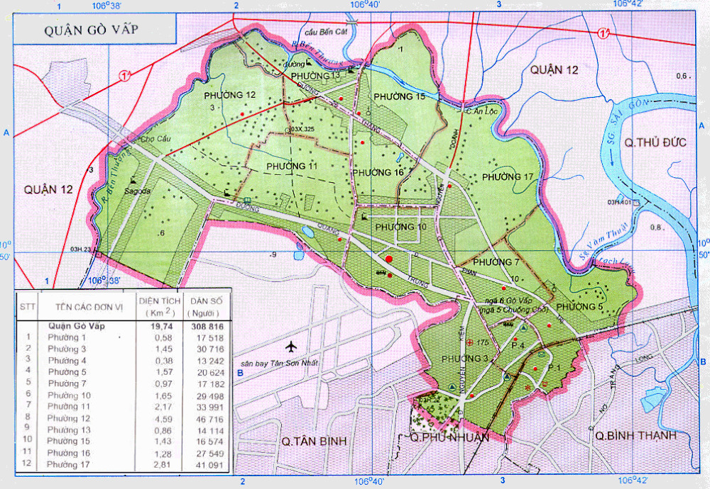Viewport: 710px width, 489px height.
Task: Click the 03H.23 survey point label
Action: click(x=81, y=249)
